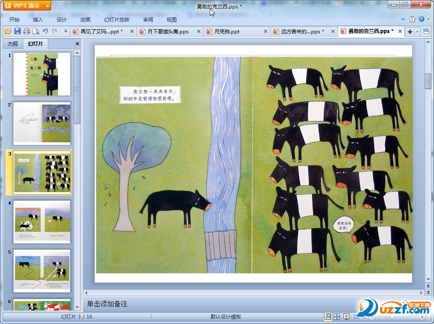Click the Open file folder icon
The height and width of the screenshot is (324, 434).
[x=8, y=31]
